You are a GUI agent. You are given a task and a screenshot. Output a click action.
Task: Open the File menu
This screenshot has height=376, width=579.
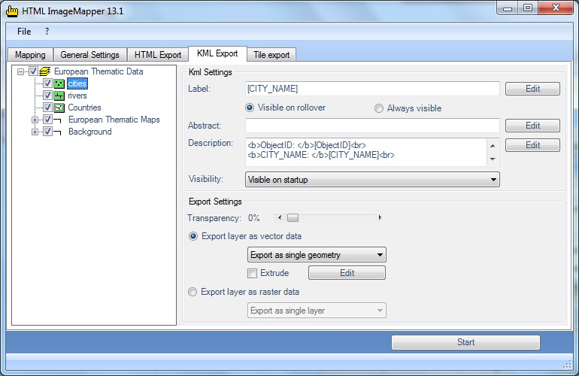24,32
